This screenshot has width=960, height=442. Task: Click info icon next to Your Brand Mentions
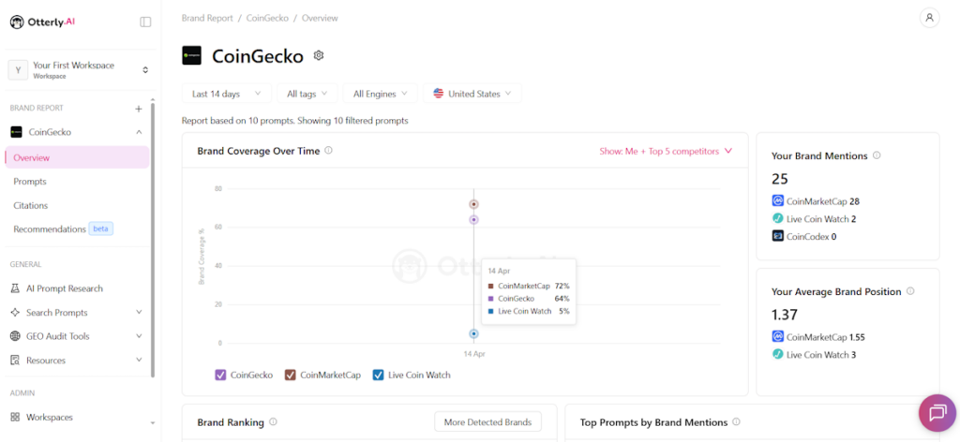[877, 155]
